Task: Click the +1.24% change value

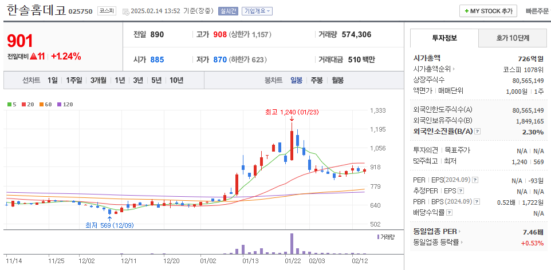Action: (66, 56)
